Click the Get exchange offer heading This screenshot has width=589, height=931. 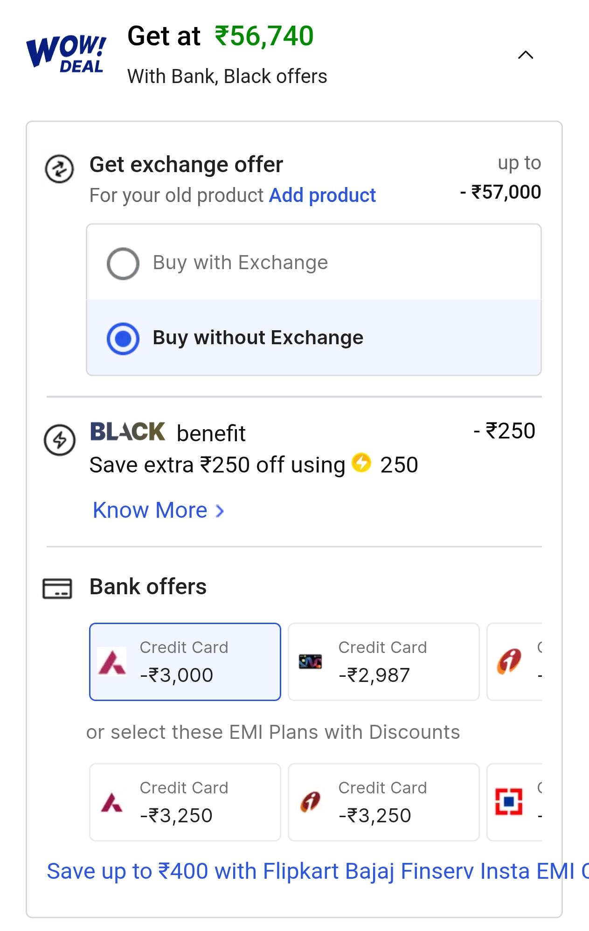[x=186, y=165]
